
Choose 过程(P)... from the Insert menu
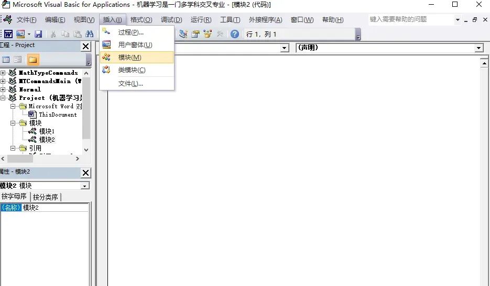coord(137,32)
